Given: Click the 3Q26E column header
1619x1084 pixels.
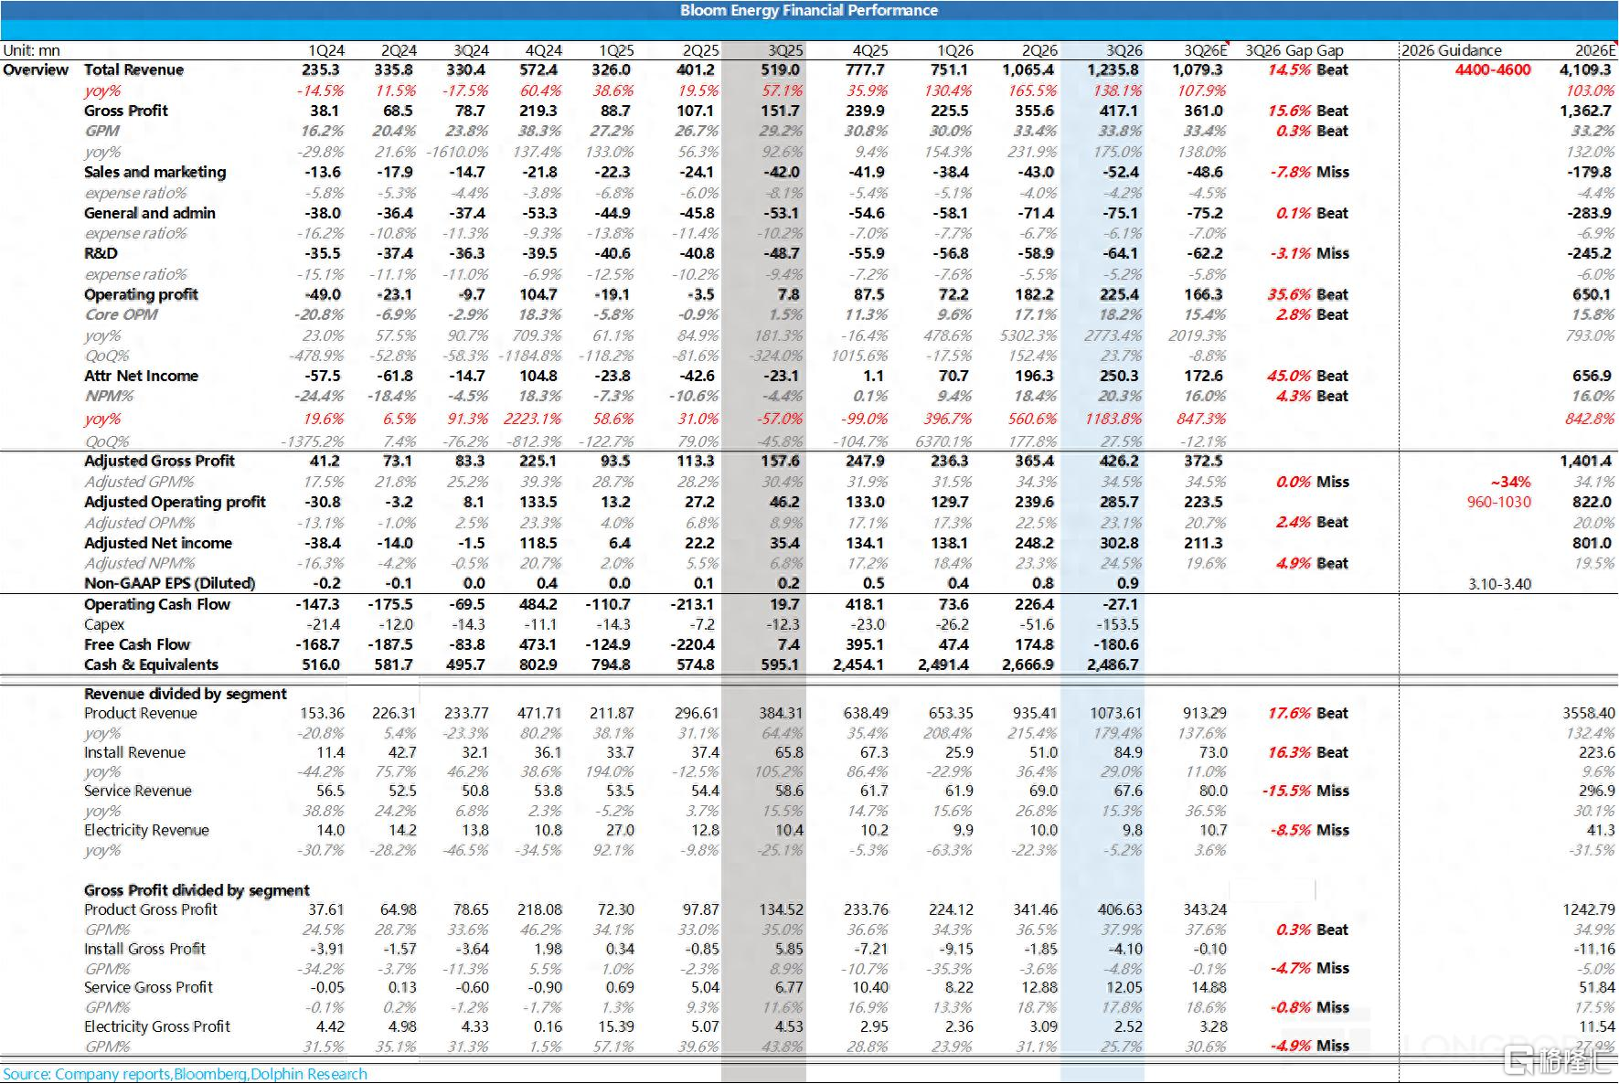Looking at the screenshot, I should [1205, 51].
